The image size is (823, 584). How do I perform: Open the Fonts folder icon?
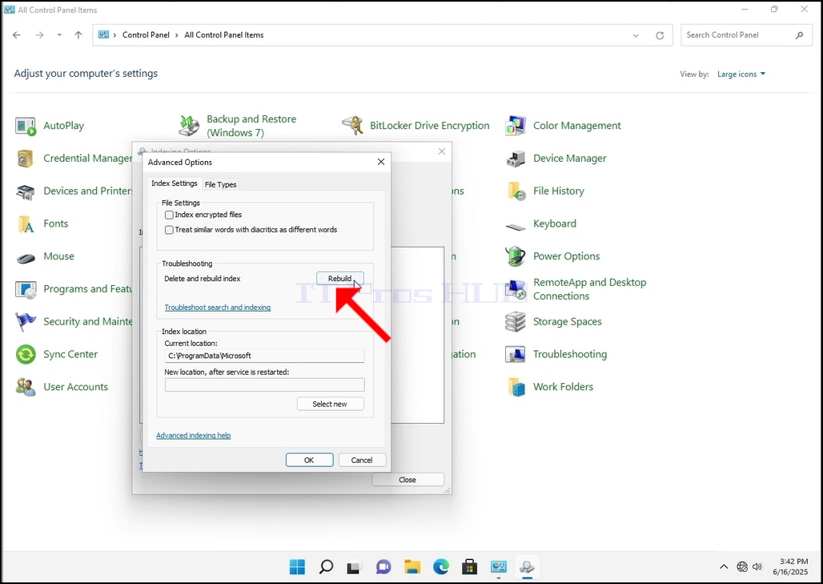tap(26, 224)
